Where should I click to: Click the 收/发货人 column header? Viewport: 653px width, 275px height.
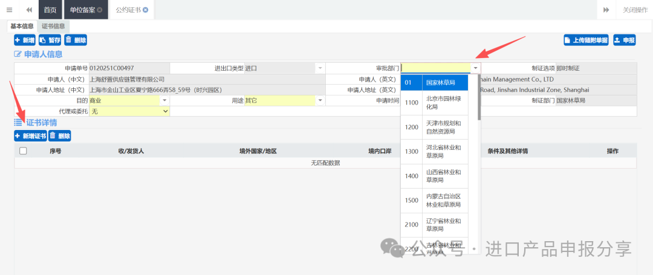[x=131, y=151]
